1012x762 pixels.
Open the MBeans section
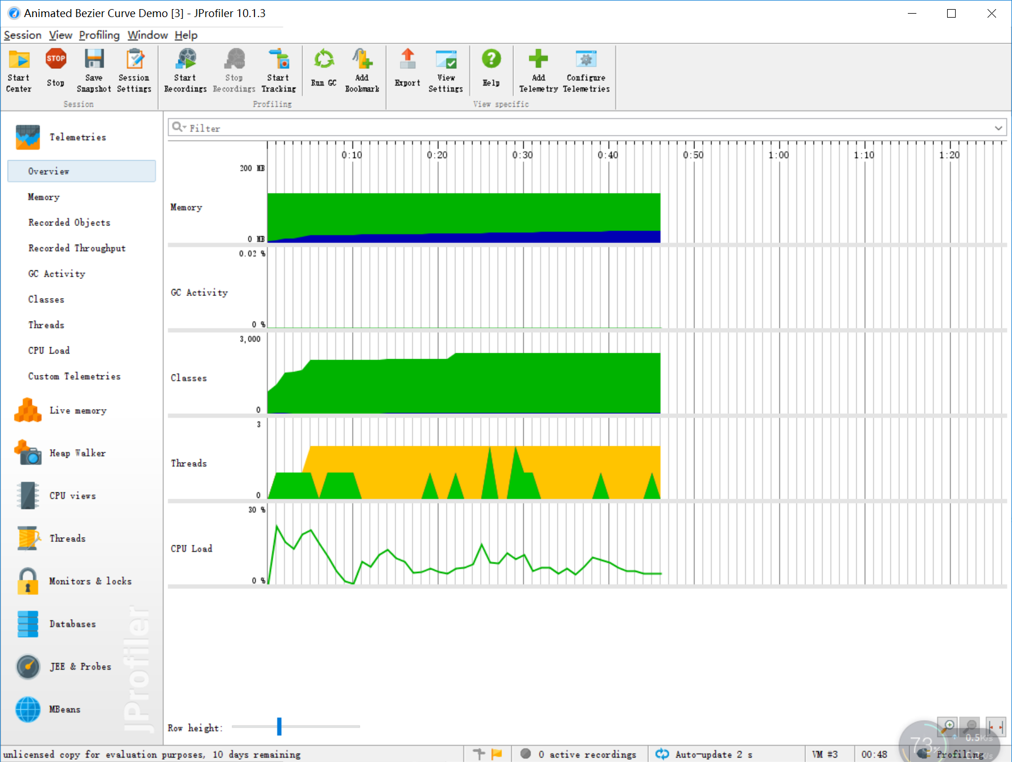point(81,709)
